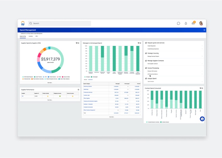Screen dimensions: 222x158
Task: Click the Workday logo home icon
Action: pyautogui.click(x=23, y=24)
